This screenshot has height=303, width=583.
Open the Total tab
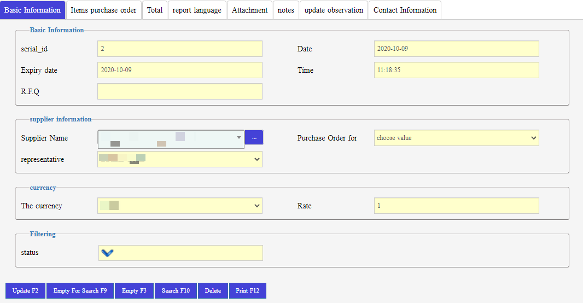(x=155, y=10)
